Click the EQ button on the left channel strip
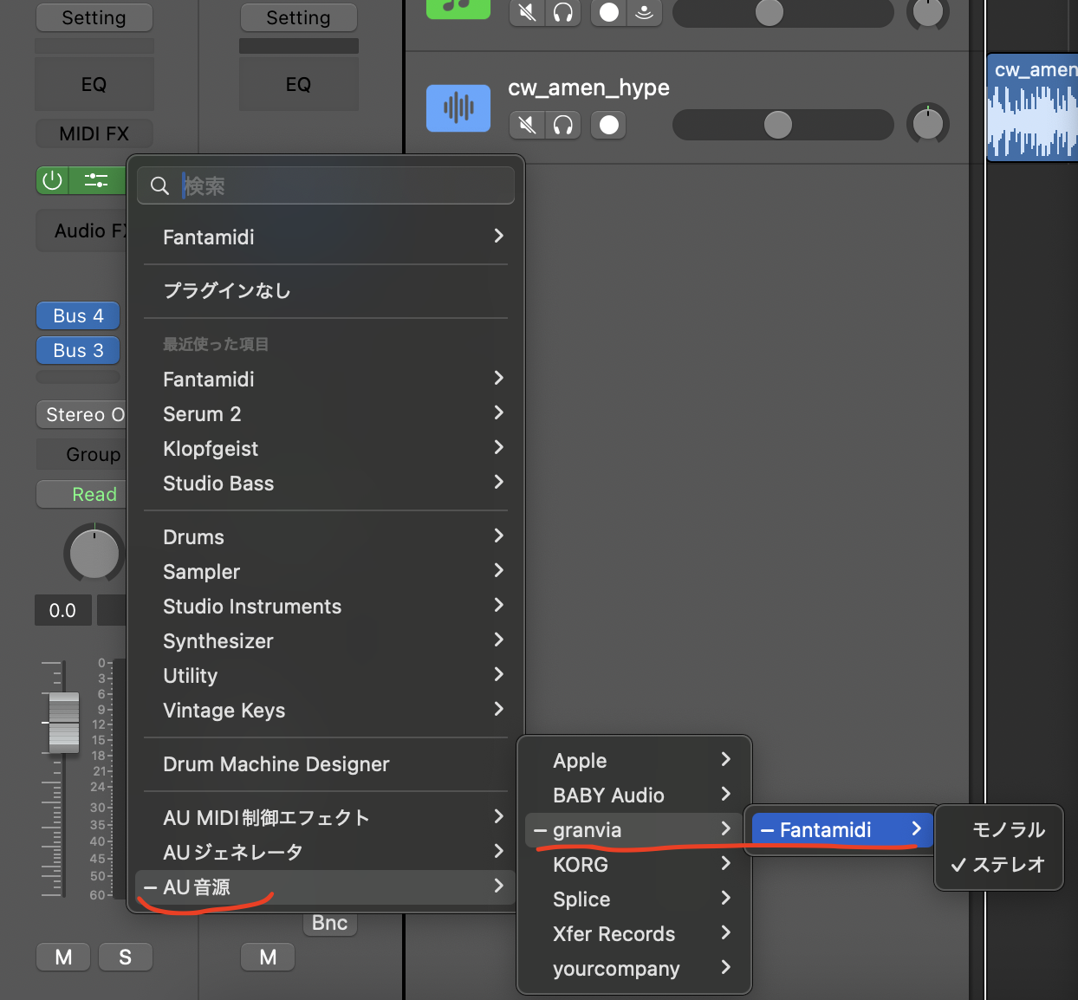Image resolution: width=1078 pixels, height=1000 pixels. (x=94, y=84)
